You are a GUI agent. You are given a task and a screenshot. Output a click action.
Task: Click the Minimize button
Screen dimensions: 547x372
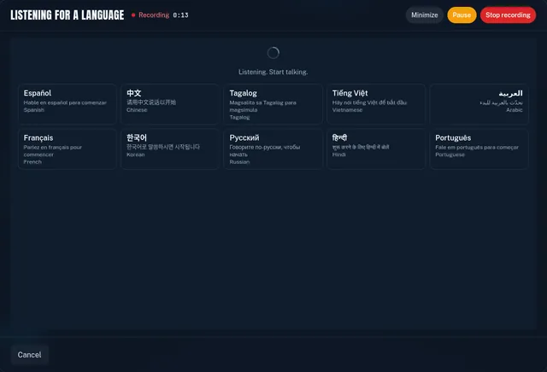point(424,15)
